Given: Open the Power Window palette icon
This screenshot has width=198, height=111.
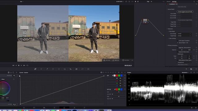Looking at the screenshot, I should [x=53, y=69].
